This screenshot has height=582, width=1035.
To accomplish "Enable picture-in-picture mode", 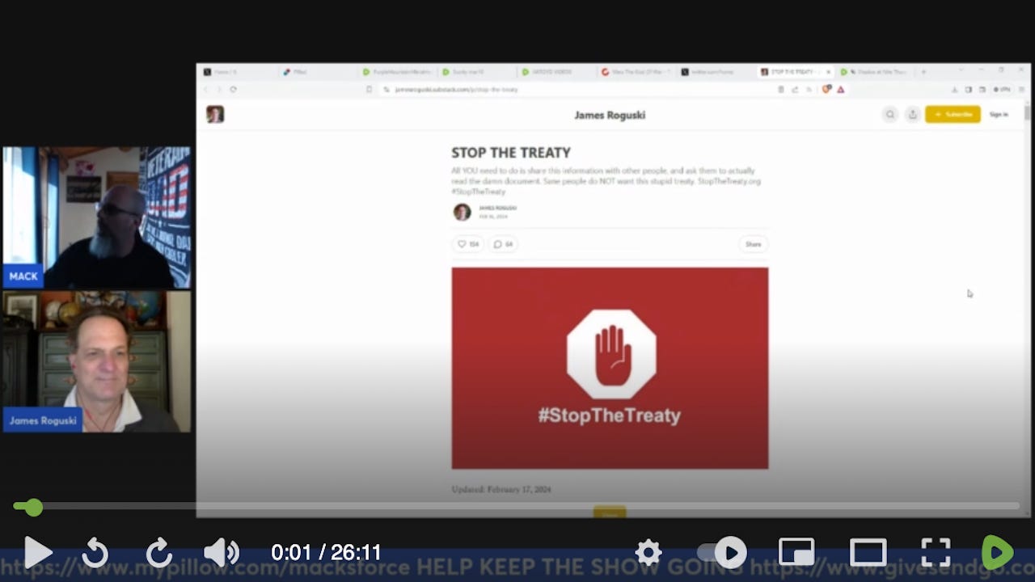I will tap(796, 553).
